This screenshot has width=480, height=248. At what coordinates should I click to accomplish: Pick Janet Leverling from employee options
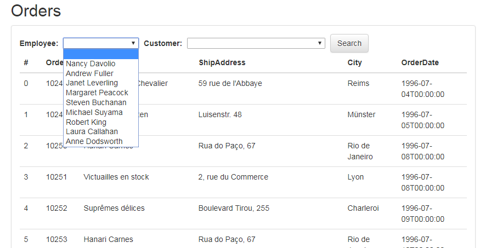(x=92, y=83)
